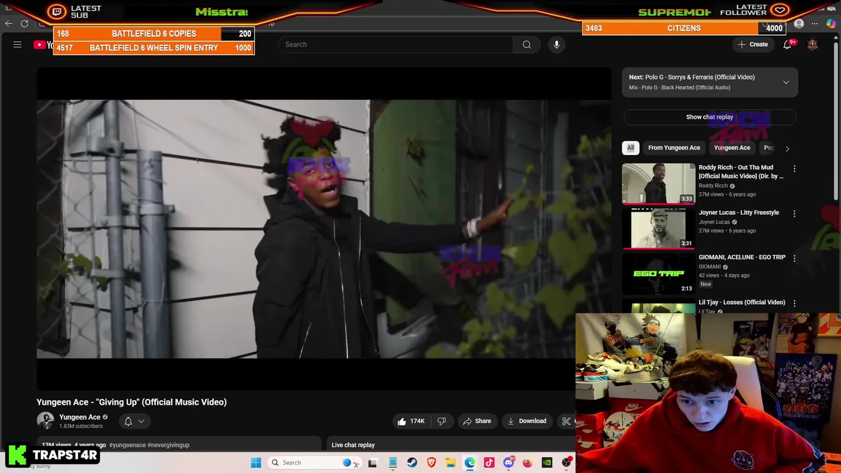The width and height of the screenshot is (841, 473).
Task: Switch to Microsoft Edge in the taskbar
Action: 470,462
